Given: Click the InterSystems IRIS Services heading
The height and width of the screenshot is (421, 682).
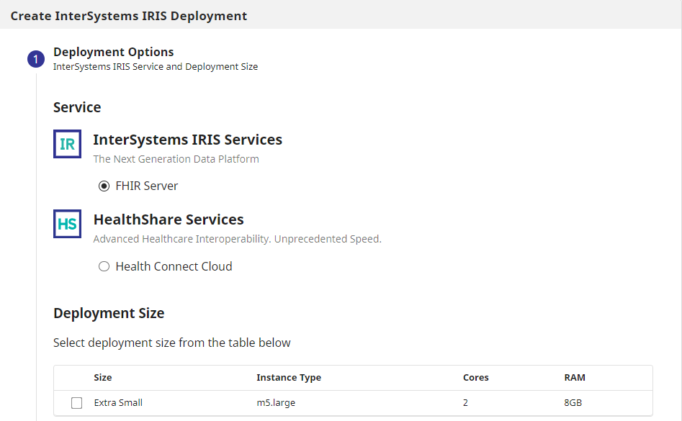Looking at the screenshot, I should tap(187, 140).
